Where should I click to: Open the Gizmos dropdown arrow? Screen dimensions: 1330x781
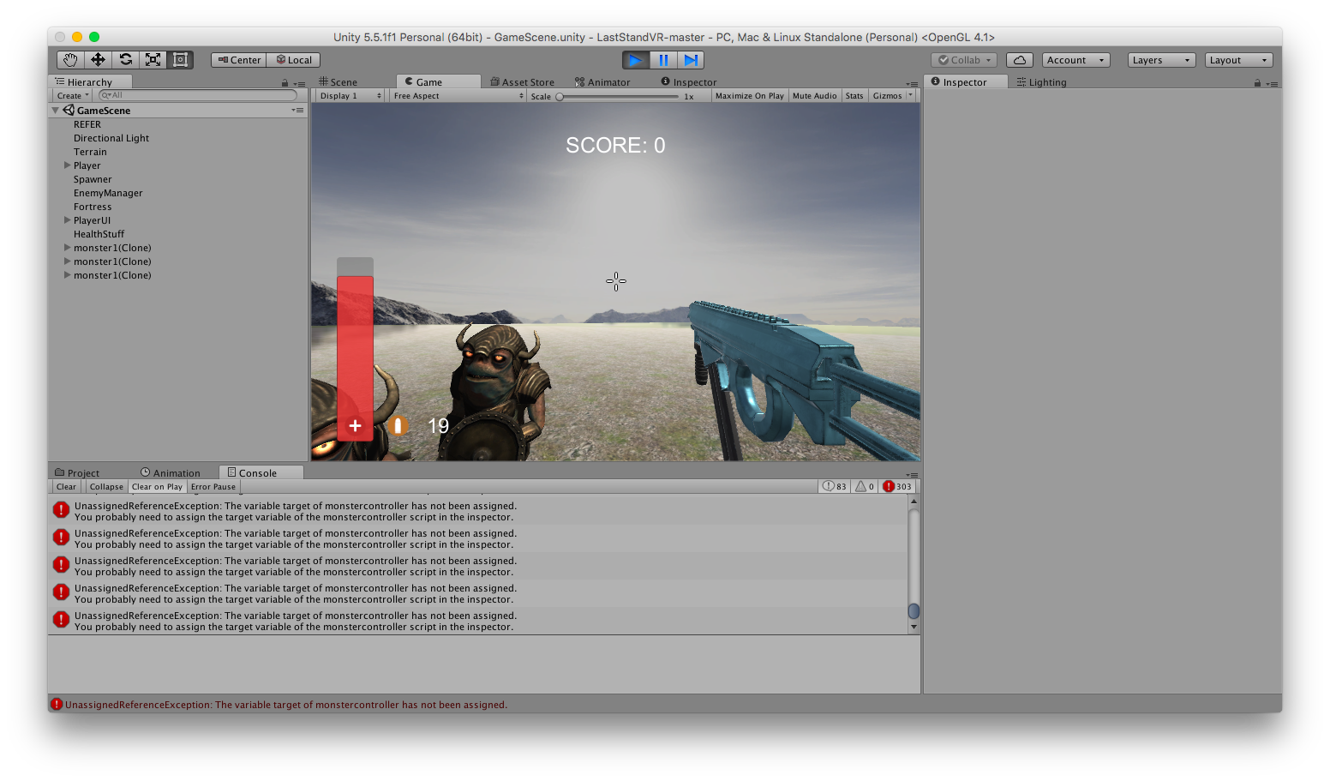[x=910, y=96]
